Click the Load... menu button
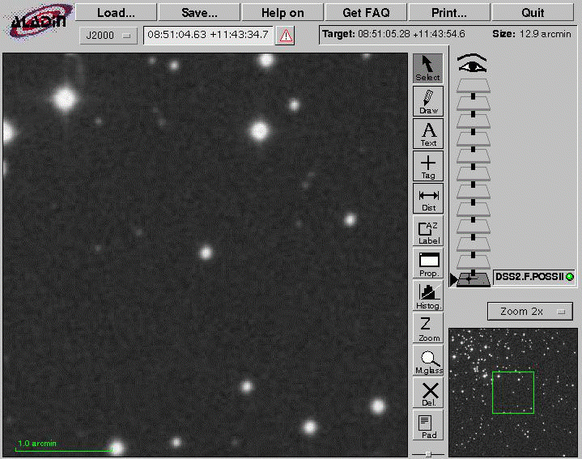This screenshot has width=582, height=459. [x=117, y=13]
